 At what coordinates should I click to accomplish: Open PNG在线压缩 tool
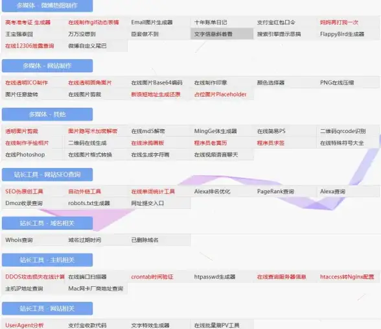pos(337,83)
